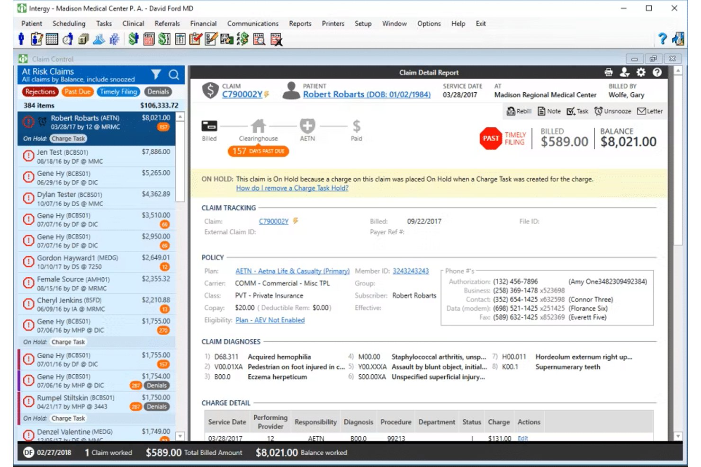Screen dimensions: 701x467
Task: Open the claim C790002Y link
Action: (242, 94)
